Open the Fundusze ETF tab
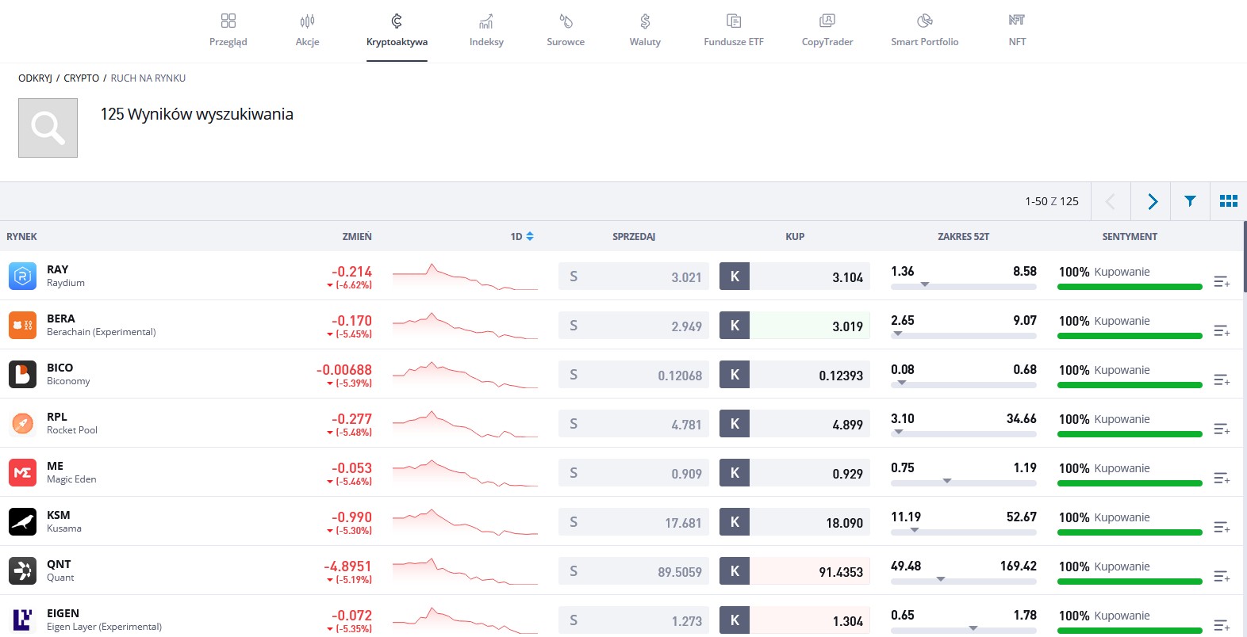The width and height of the screenshot is (1247, 637). (734, 30)
